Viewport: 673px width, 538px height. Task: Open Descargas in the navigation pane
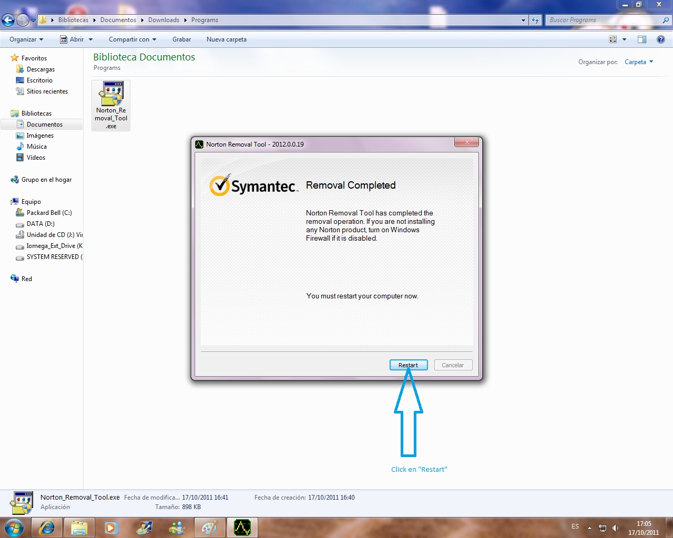tap(40, 69)
